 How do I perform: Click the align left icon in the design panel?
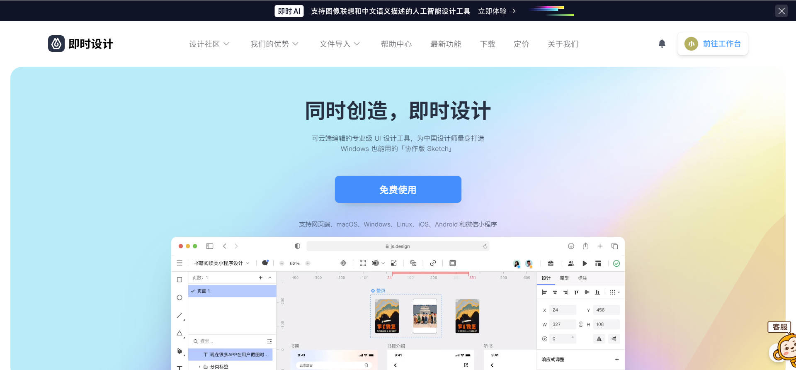pyautogui.click(x=544, y=292)
